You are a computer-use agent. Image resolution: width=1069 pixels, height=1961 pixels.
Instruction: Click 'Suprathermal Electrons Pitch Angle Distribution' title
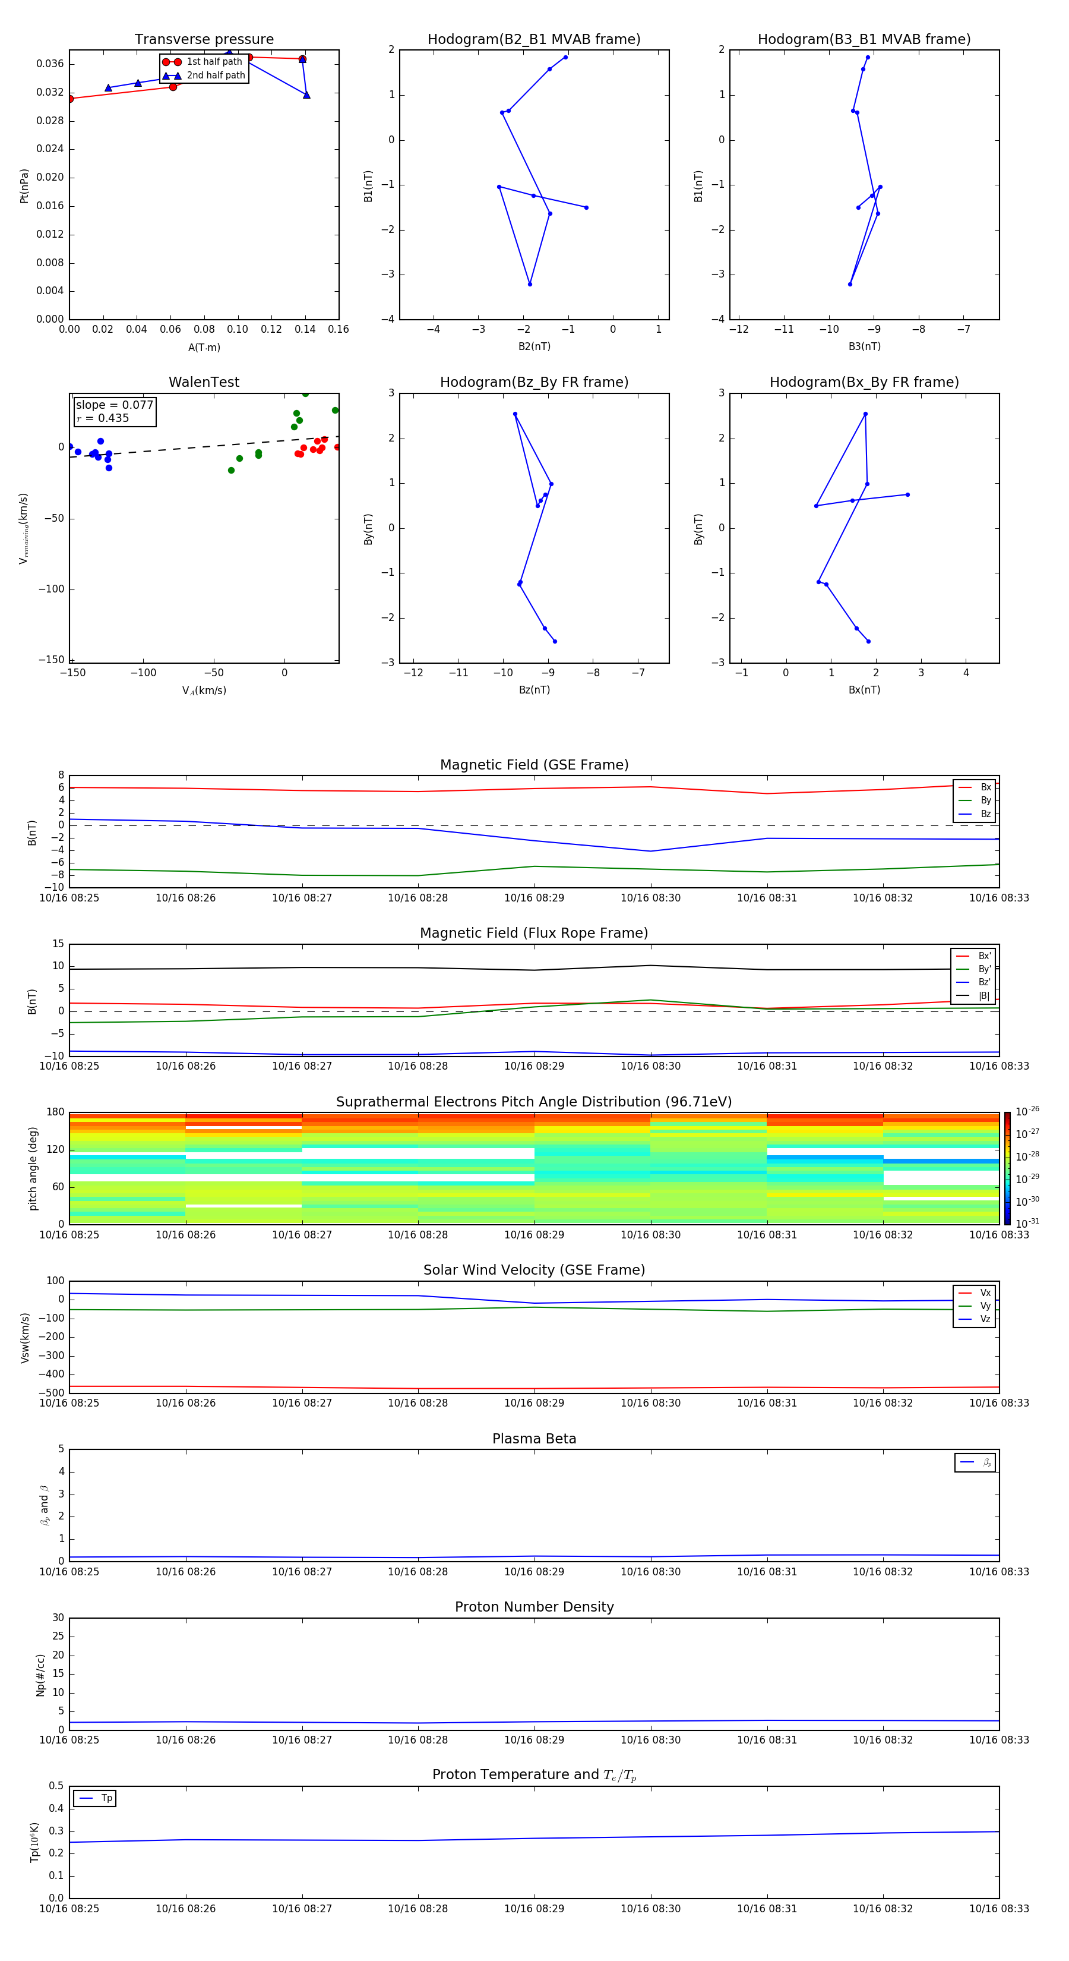coord(534,1102)
